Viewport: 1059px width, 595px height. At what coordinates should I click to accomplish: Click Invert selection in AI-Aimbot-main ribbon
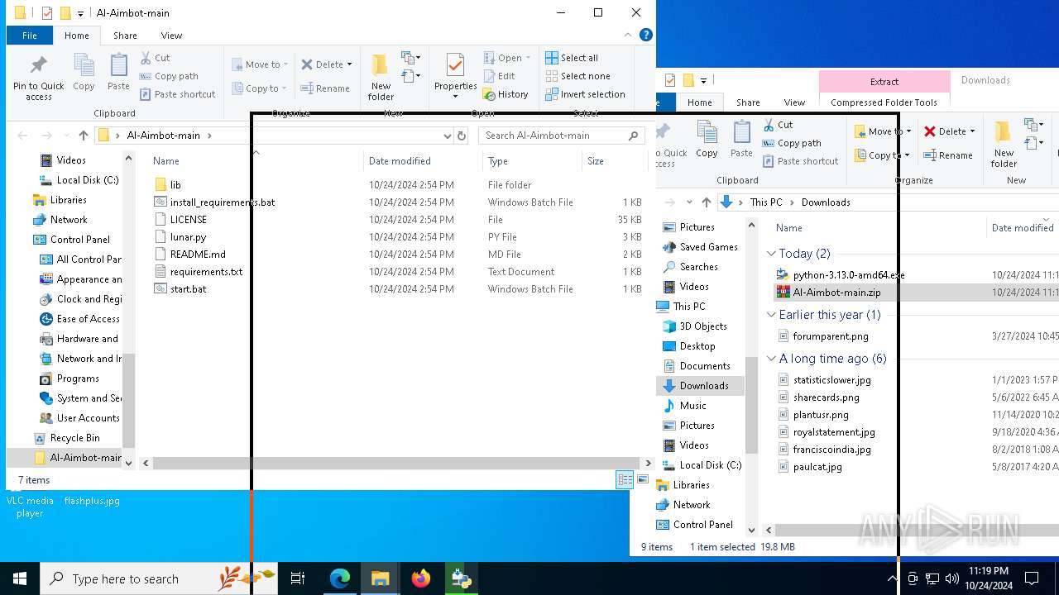pyautogui.click(x=585, y=94)
